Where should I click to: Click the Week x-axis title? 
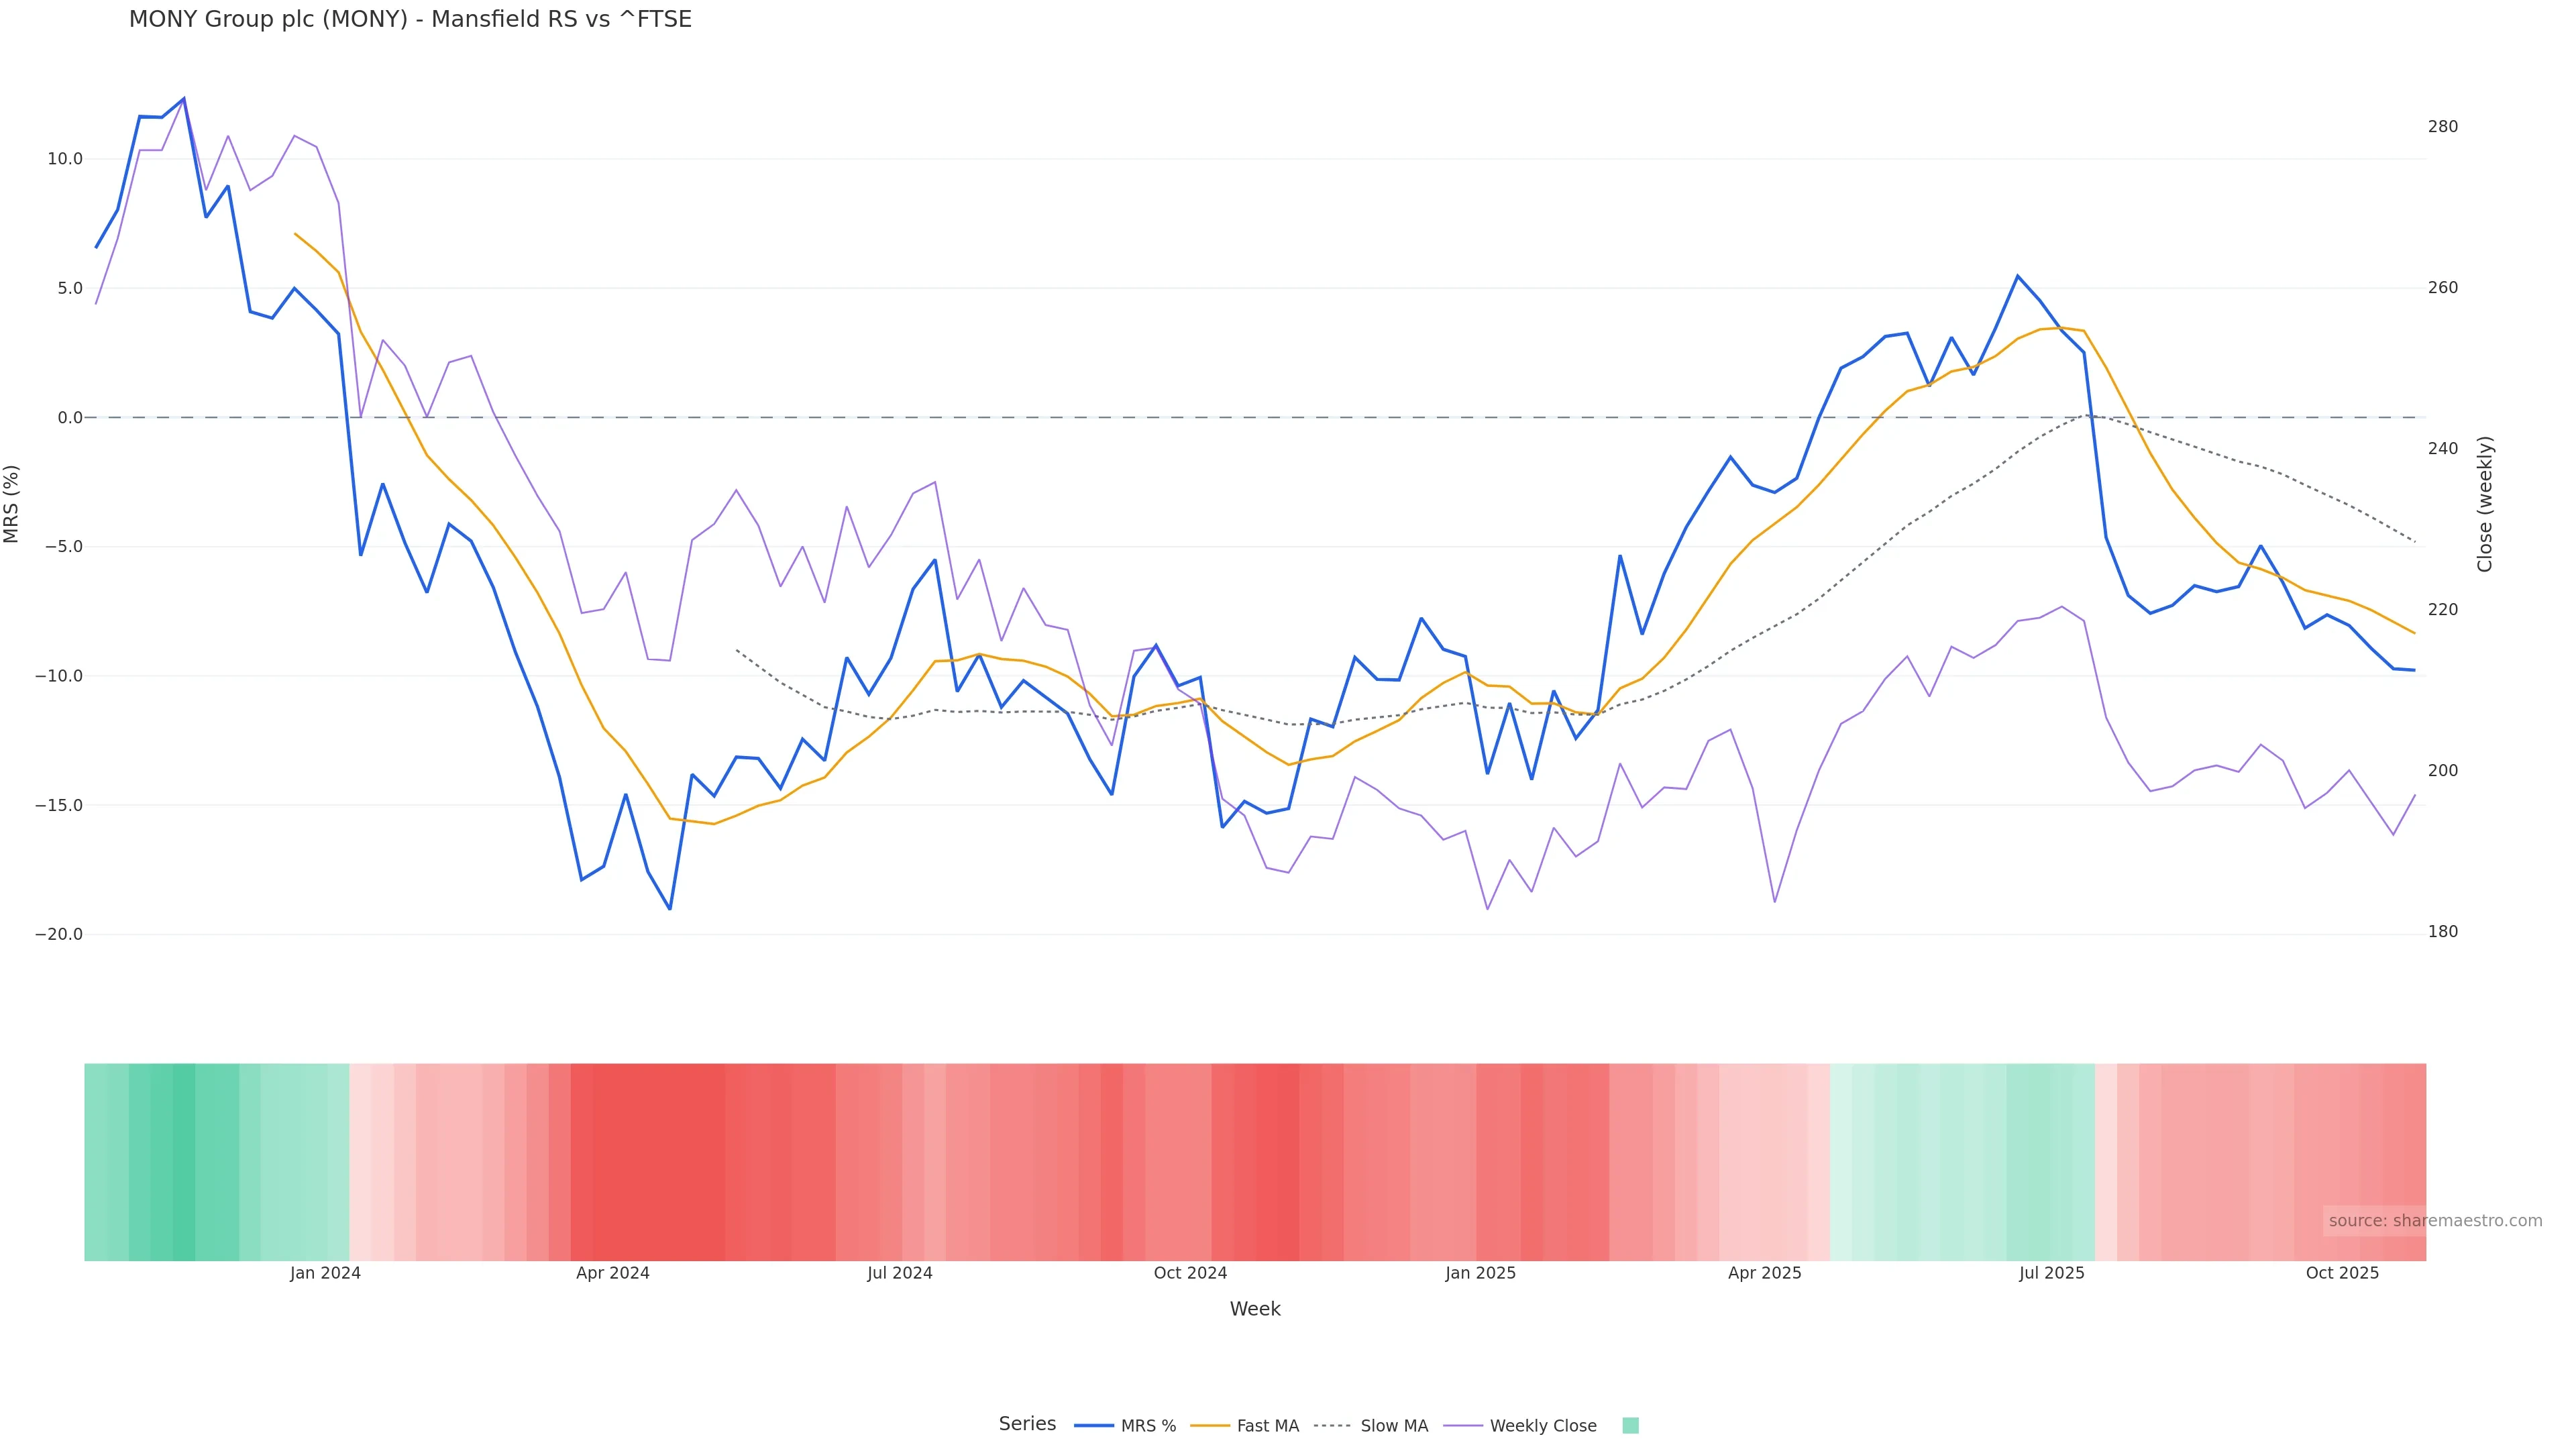[1254, 1309]
